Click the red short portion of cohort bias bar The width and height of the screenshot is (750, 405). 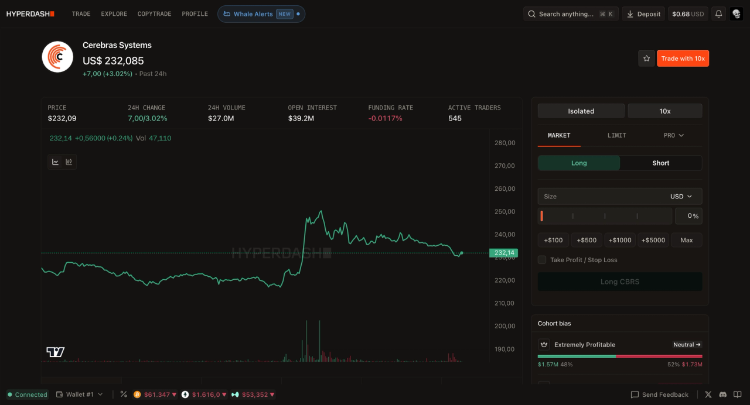[x=659, y=356]
